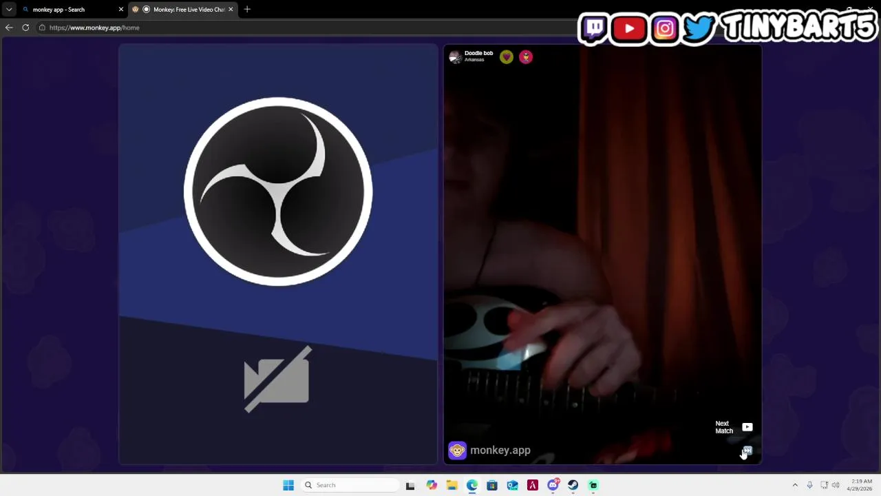Open the green robot app on the taskbar
The height and width of the screenshot is (496, 881).
593,485
